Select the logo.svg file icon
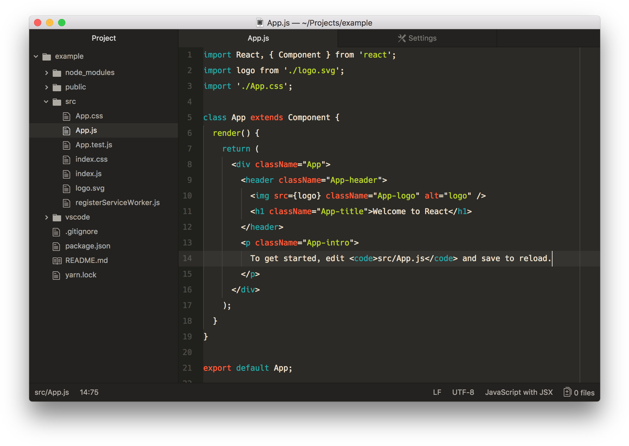 tap(66, 188)
